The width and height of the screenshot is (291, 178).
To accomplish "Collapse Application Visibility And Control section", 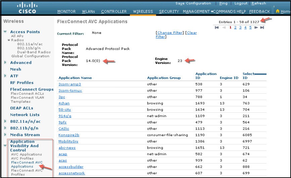I will (x=5, y=146).
